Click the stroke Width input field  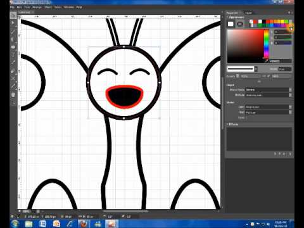point(285,69)
